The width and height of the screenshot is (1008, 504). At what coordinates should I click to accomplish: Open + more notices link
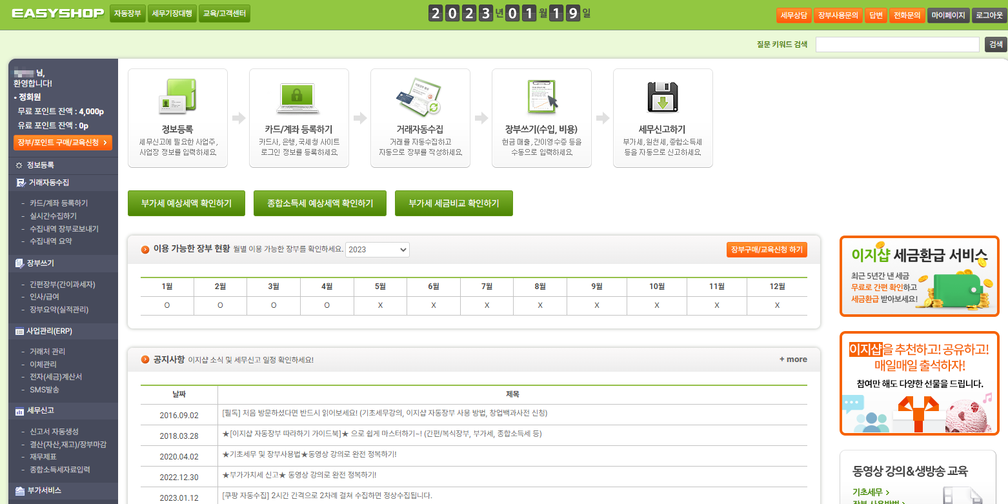coord(793,359)
